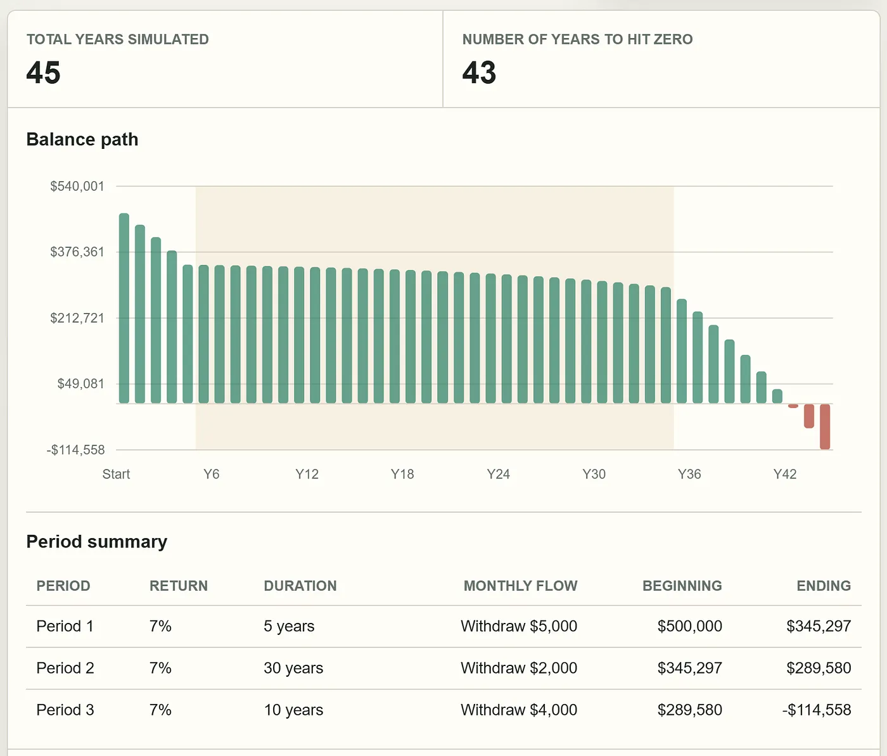Click the $376,361 y-axis label
Viewport: 887px width, 756px height.
click(77, 252)
